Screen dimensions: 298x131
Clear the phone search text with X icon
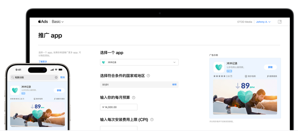tap(56, 78)
